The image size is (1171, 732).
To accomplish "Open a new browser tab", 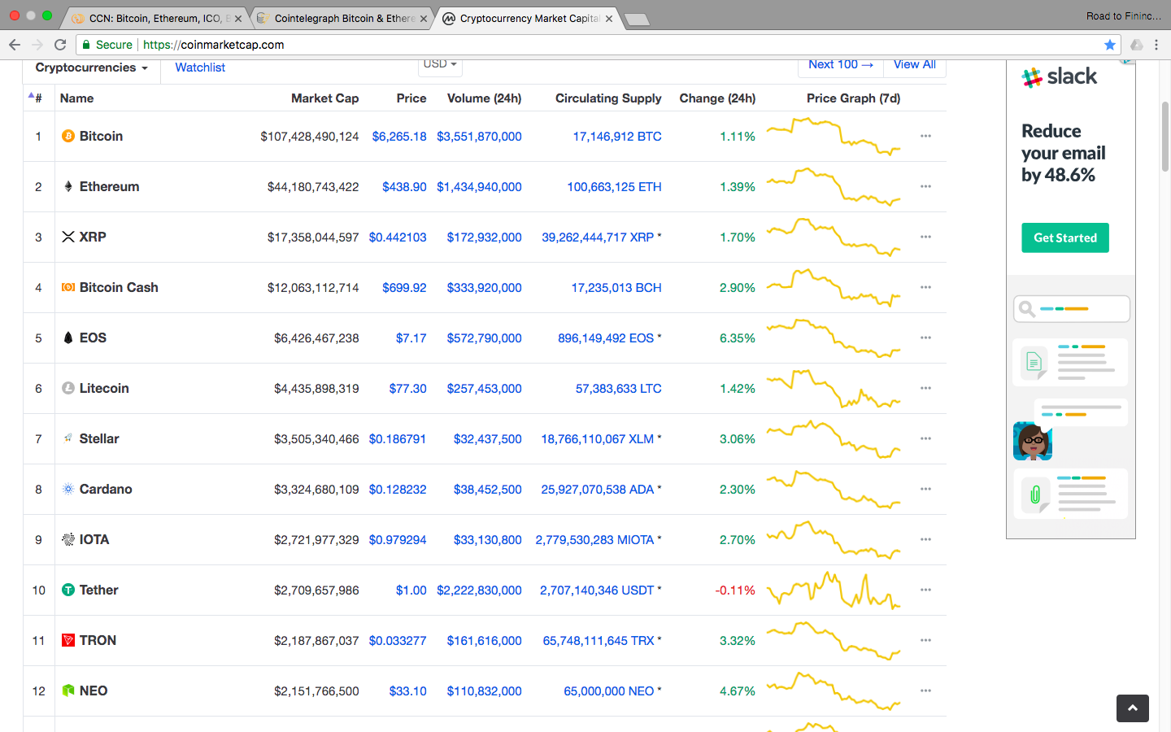I will pyautogui.click(x=637, y=20).
